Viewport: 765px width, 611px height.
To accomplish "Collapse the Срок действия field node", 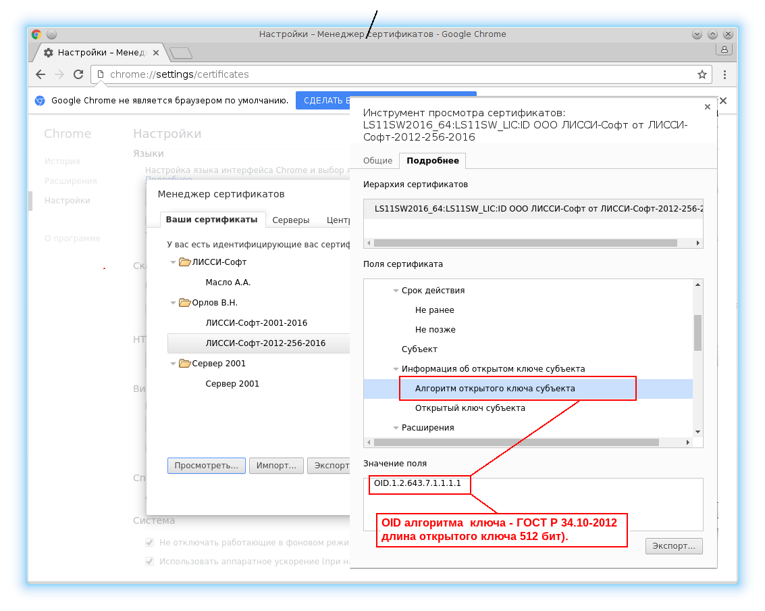I will point(396,291).
